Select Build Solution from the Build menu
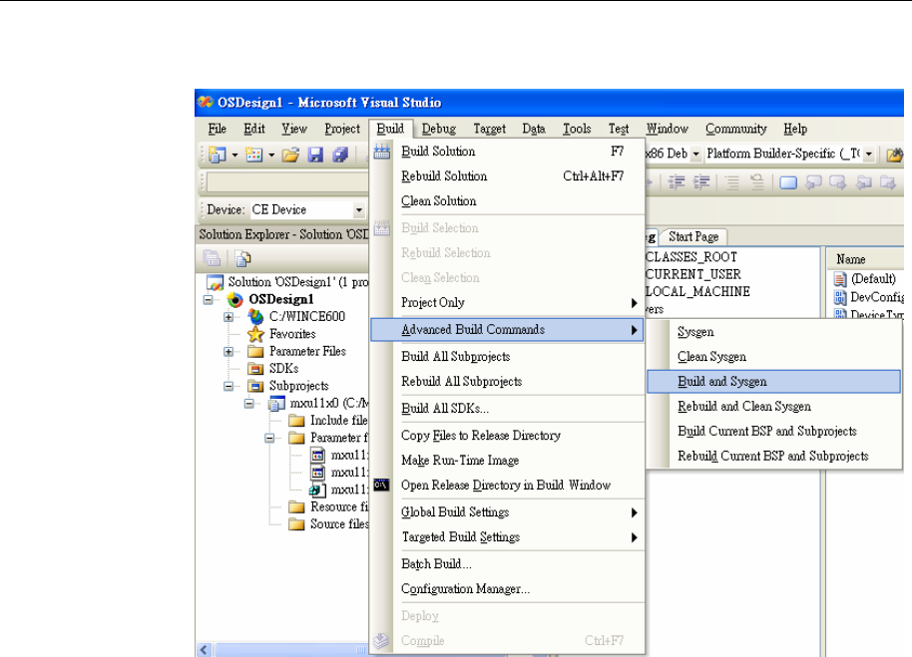 pos(507,152)
